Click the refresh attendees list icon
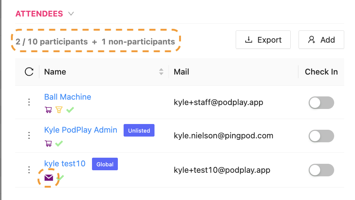The width and height of the screenshot is (355, 200). [29, 72]
